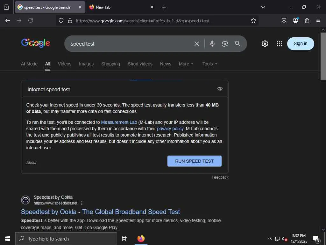Select the All results tab

(48, 64)
